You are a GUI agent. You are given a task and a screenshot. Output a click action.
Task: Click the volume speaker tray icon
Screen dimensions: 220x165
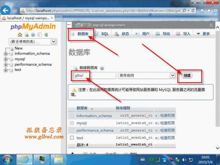click(184, 160)
